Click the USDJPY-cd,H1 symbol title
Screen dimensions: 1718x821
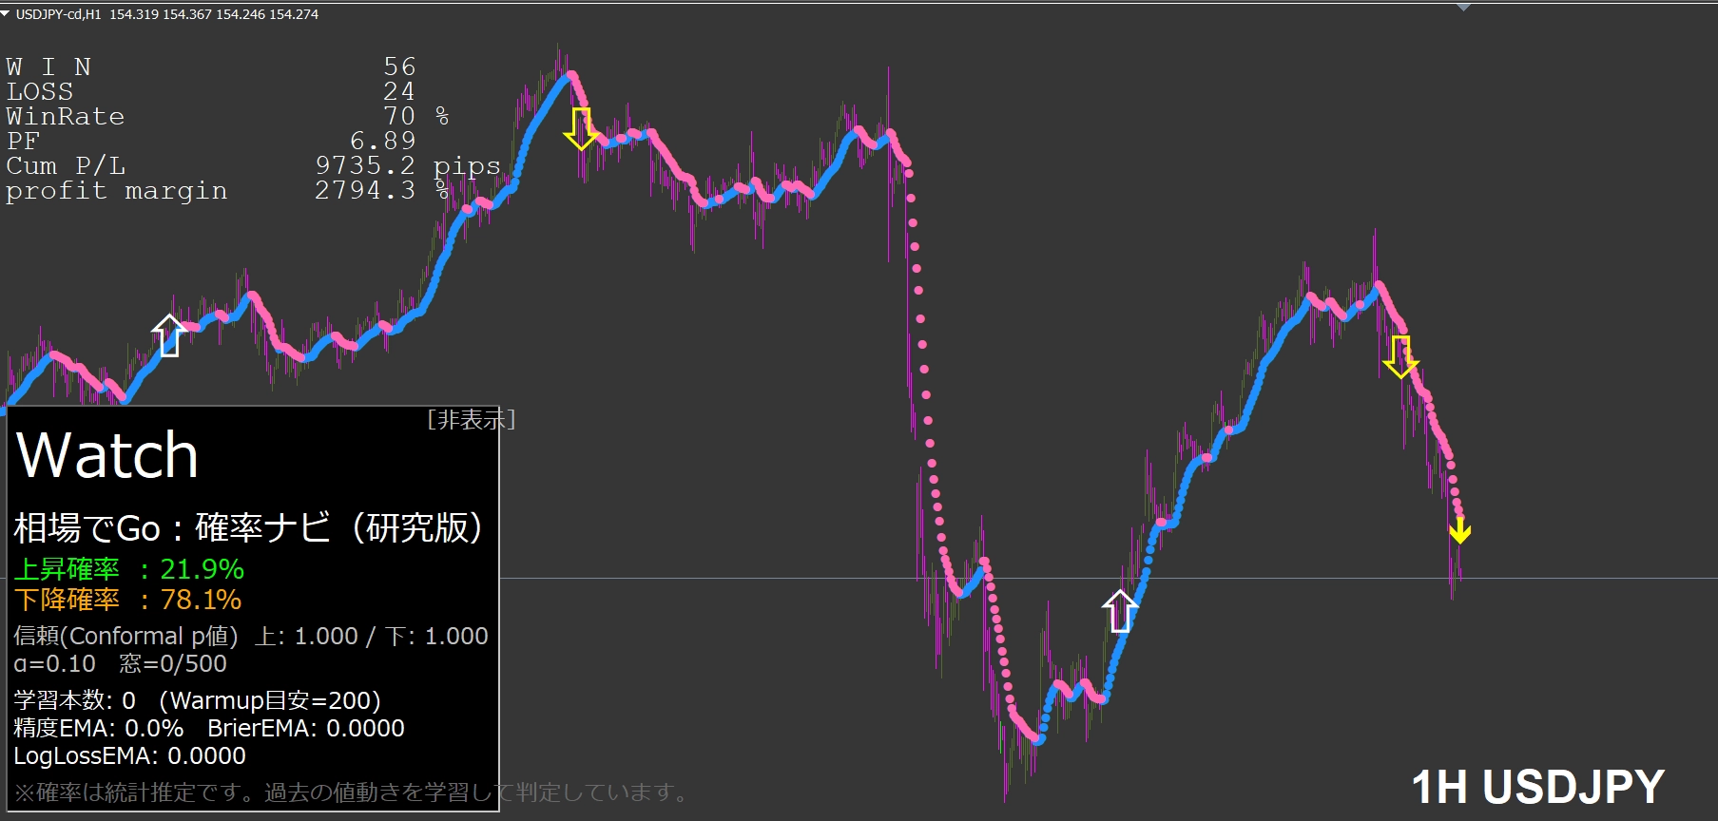pos(58,14)
